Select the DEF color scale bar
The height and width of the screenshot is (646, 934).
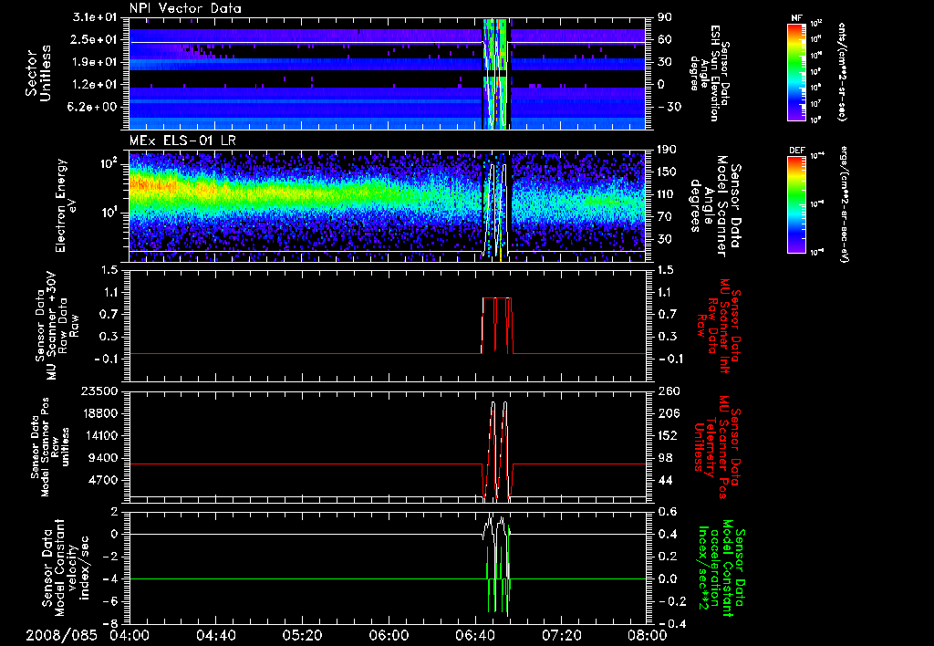click(798, 203)
